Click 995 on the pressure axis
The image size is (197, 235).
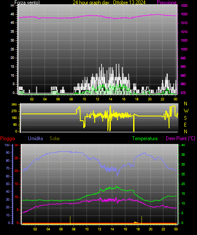(183, 58)
